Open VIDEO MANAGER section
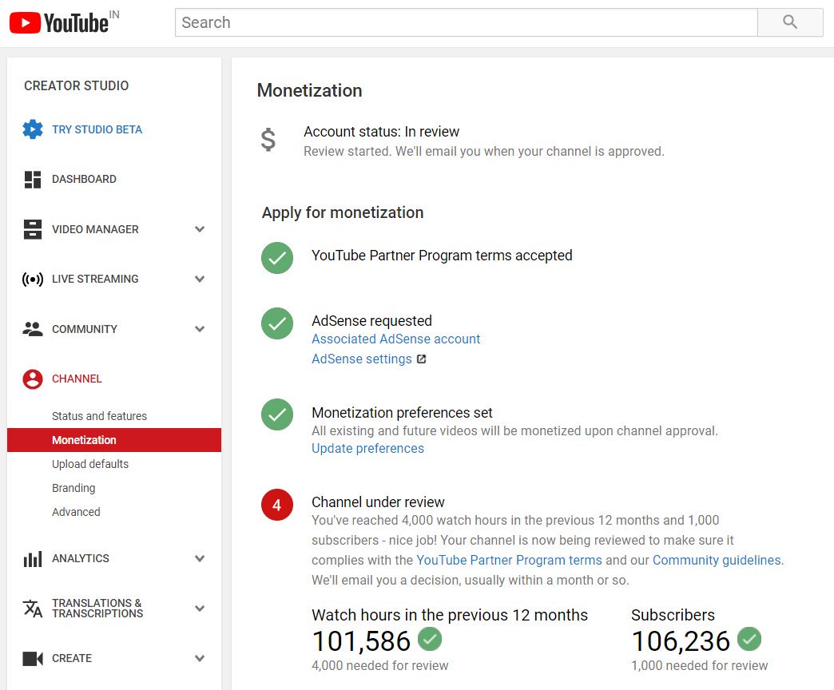834x690 pixels. point(95,229)
